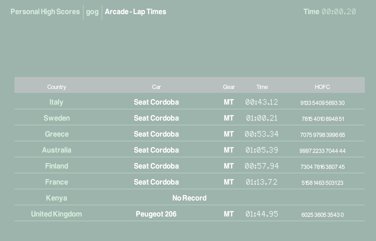Click the Country column header
This screenshot has height=241, width=376.
click(x=56, y=87)
